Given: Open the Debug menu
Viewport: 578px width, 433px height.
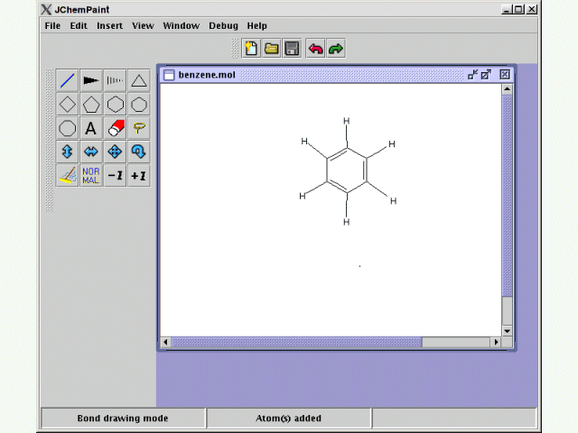Looking at the screenshot, I should 223,26.
